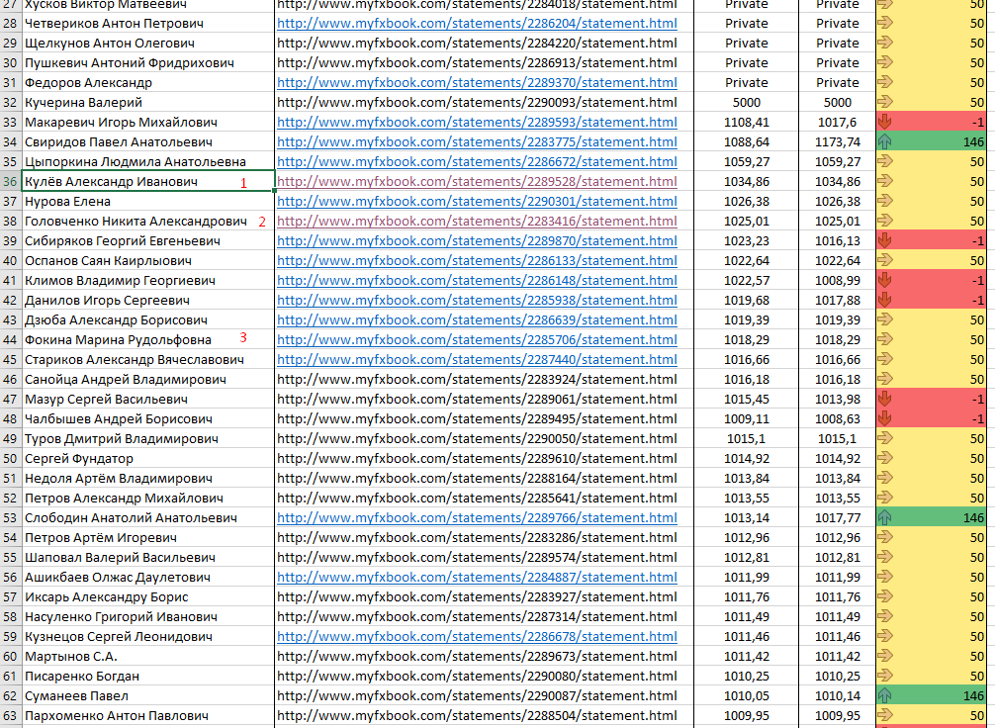Open visited statement link 2283416 for Головченко
This screenshot has width=995, height=728.
[x=477, y=221]
